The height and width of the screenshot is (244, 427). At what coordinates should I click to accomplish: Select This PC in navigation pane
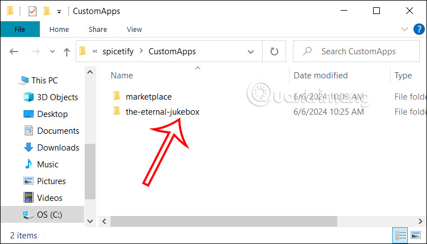(44, 81)
